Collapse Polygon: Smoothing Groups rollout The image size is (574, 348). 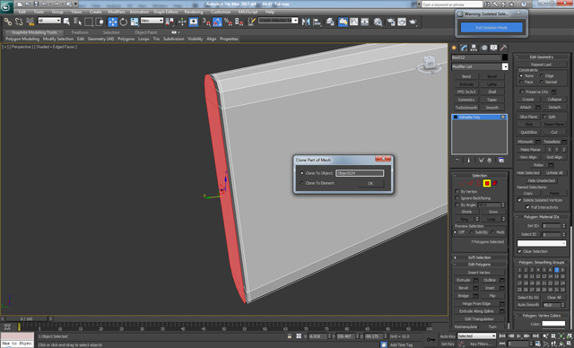[542, 263]
